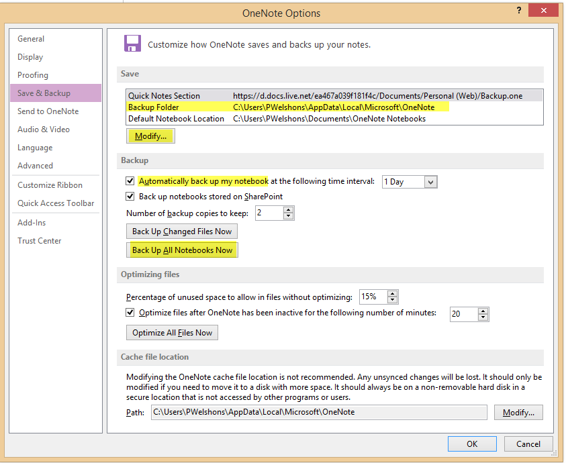Toggle Optimize files after OneNote inactive option
Screen dimensions: 566x463
tap(130, 313)
